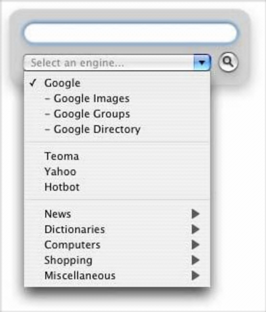The image size is (266, 312).
Task: Select the checked Google engine
Action: coord(62,83)
